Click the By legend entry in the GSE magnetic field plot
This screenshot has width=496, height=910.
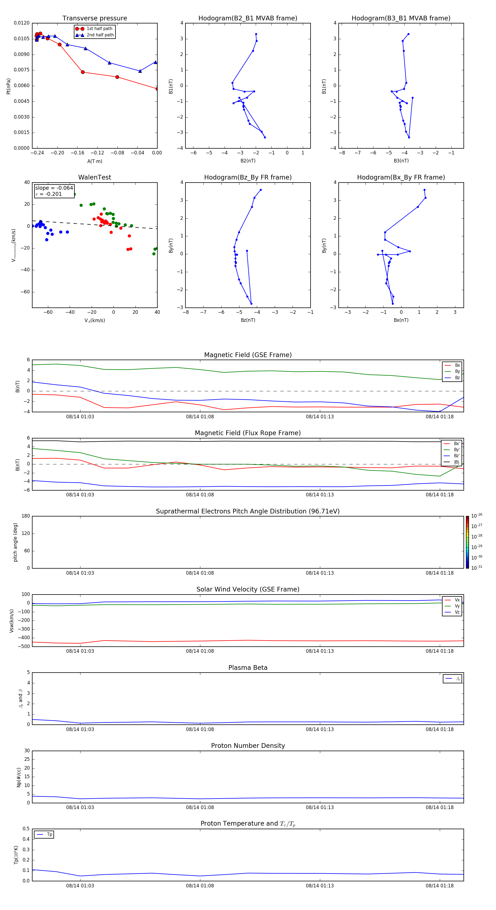coord(452,372)
